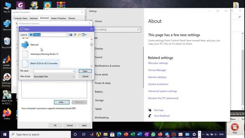Viewport: 245px width, 138px height.
Task: Open Word from taskbar
Action: point(139,135)
